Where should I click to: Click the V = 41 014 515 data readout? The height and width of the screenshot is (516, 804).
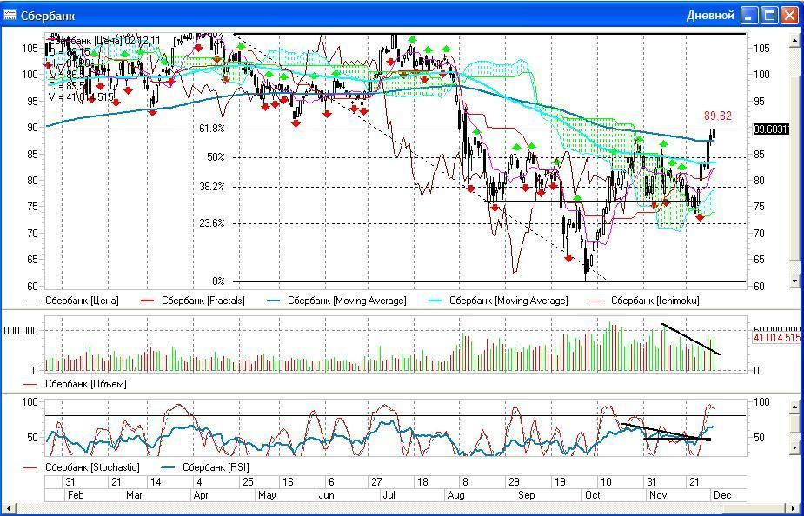(81, 96)
